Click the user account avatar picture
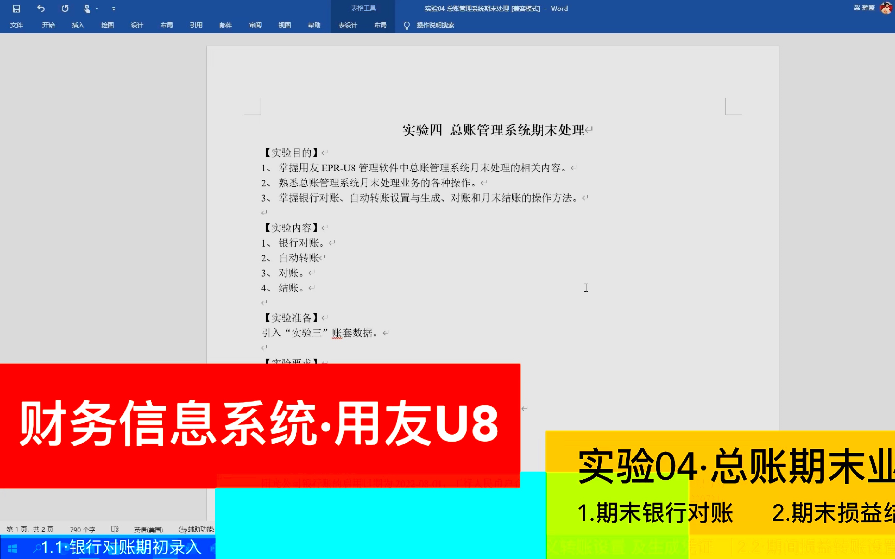 pyautogui.click(x=887, y=8)
